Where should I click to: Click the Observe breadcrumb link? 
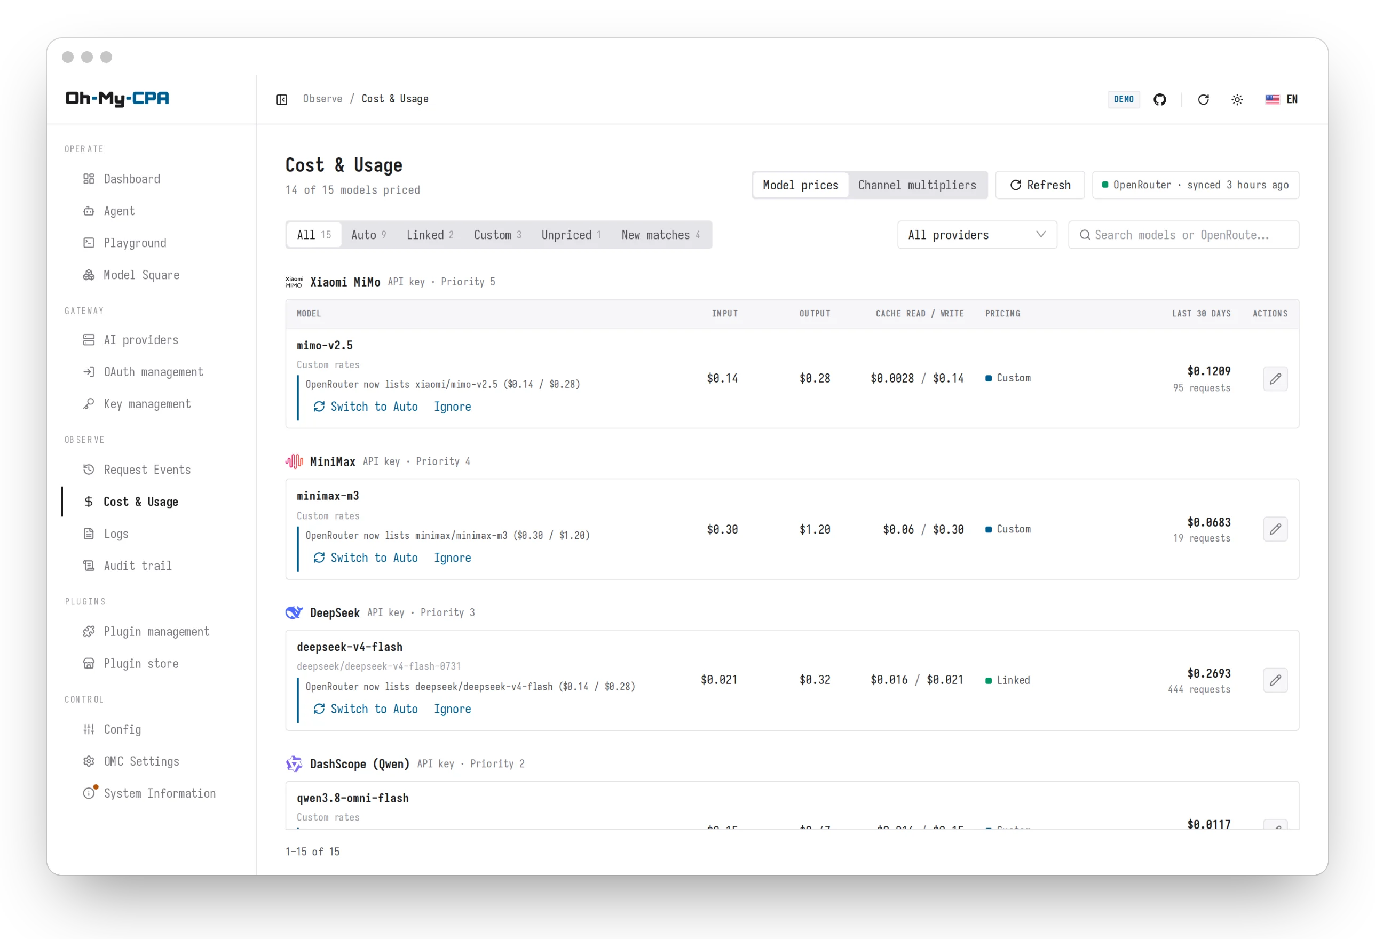click(x=322, y=99)
